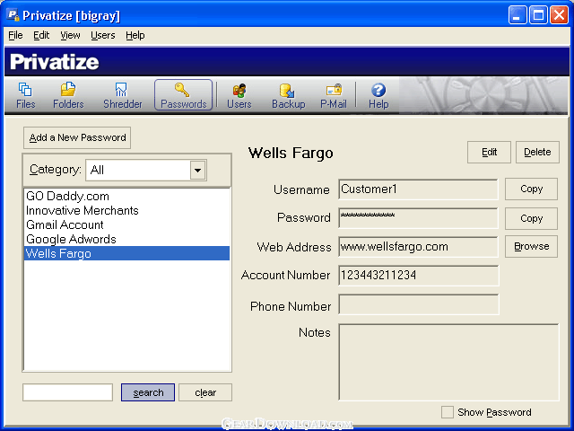Viewport: 574px width, 431px height.
Task: Click the clear button
Action: 205,392
